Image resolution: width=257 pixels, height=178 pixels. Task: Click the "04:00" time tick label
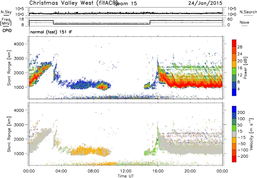click(61, 171)
